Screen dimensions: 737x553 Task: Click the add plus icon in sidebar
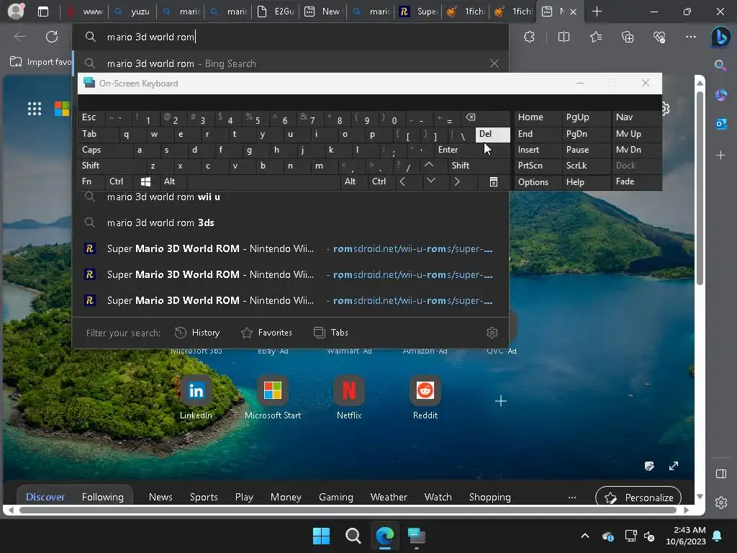(x=720, y=156)
